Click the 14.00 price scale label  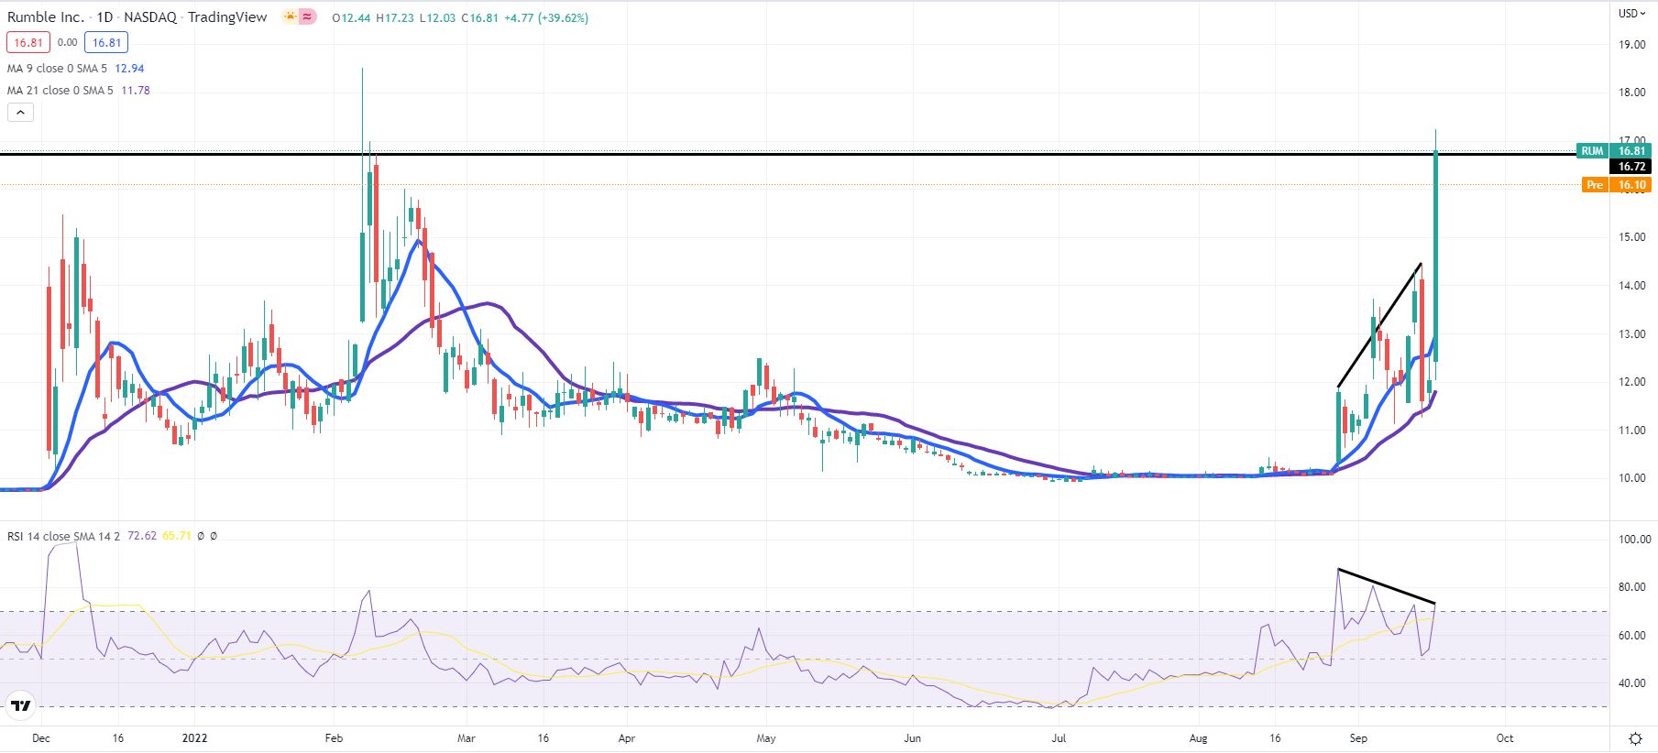1631,286
